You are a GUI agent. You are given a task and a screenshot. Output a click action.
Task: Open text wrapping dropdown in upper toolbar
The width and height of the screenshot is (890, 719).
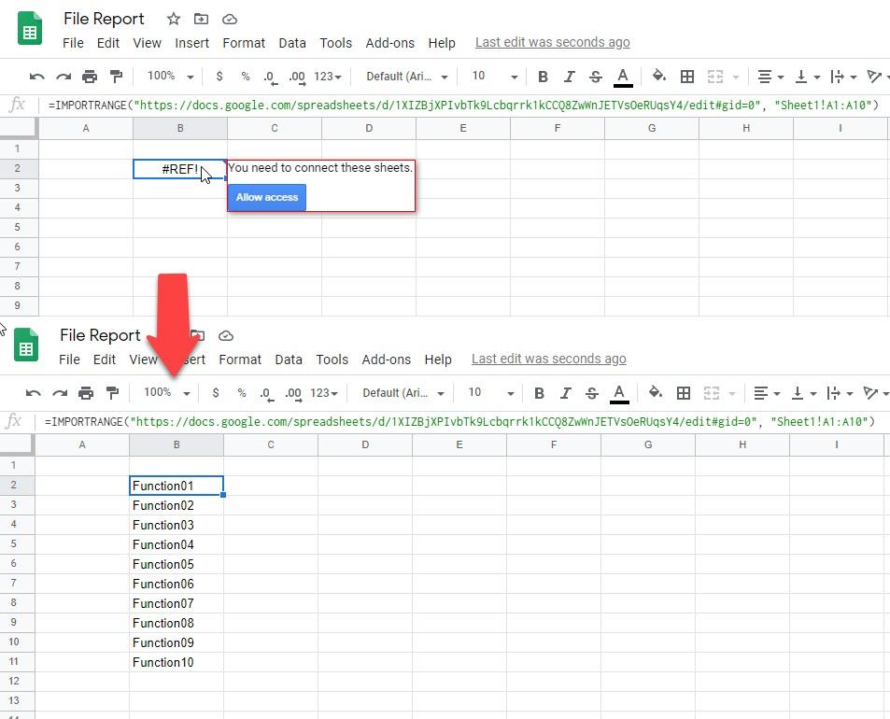[x=843, y=77]
